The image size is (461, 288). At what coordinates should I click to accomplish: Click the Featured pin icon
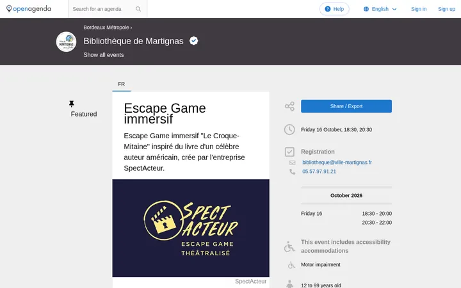point(72,104)
